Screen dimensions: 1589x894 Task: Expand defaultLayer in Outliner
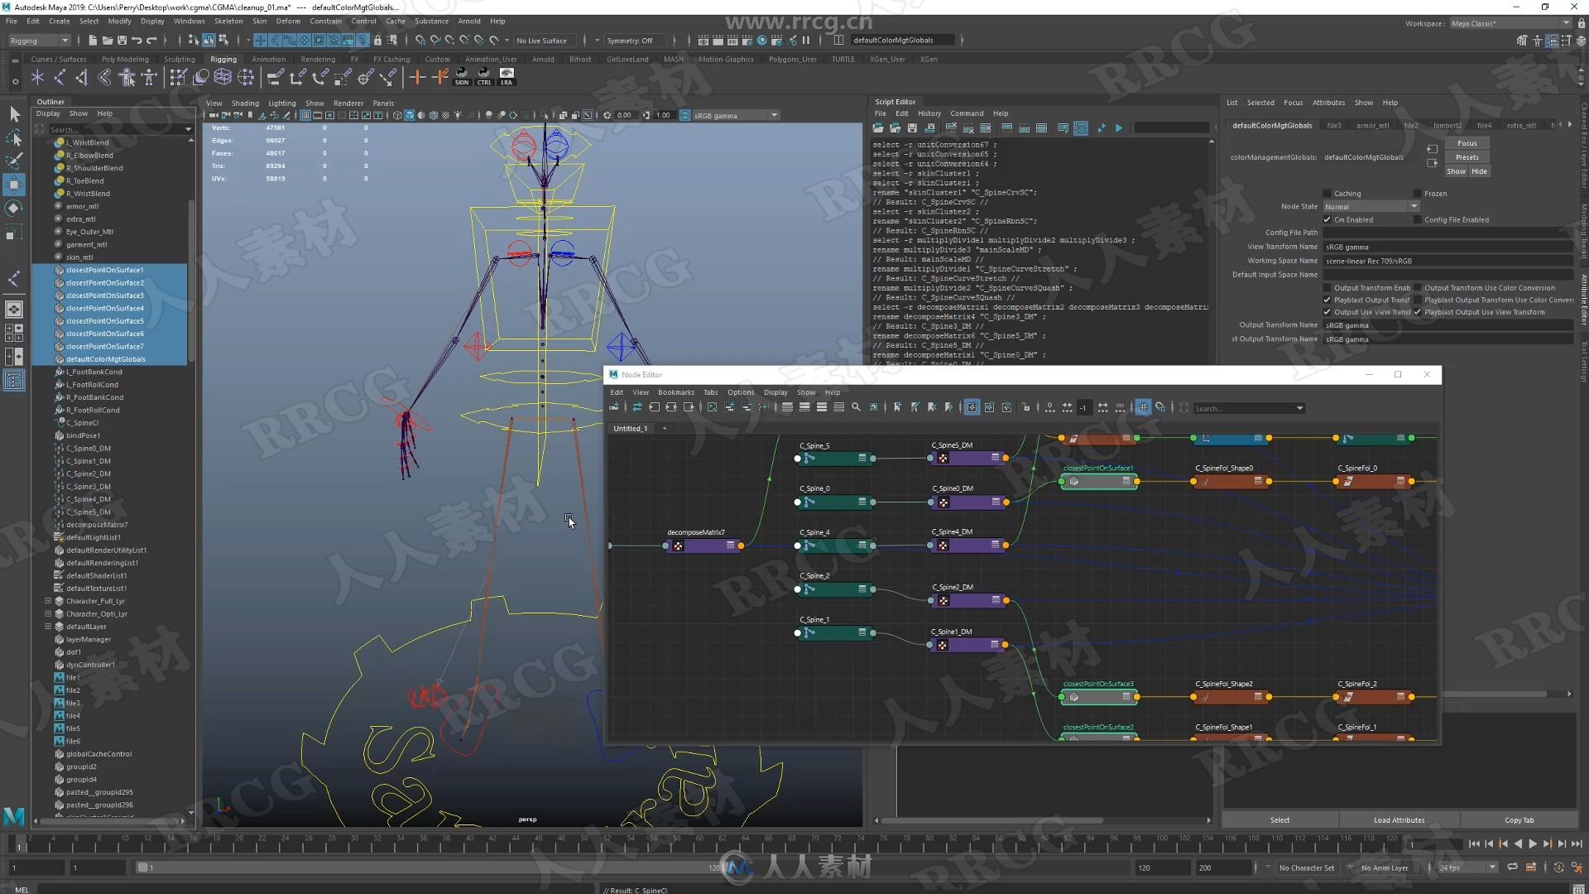[x=48, y=627]
